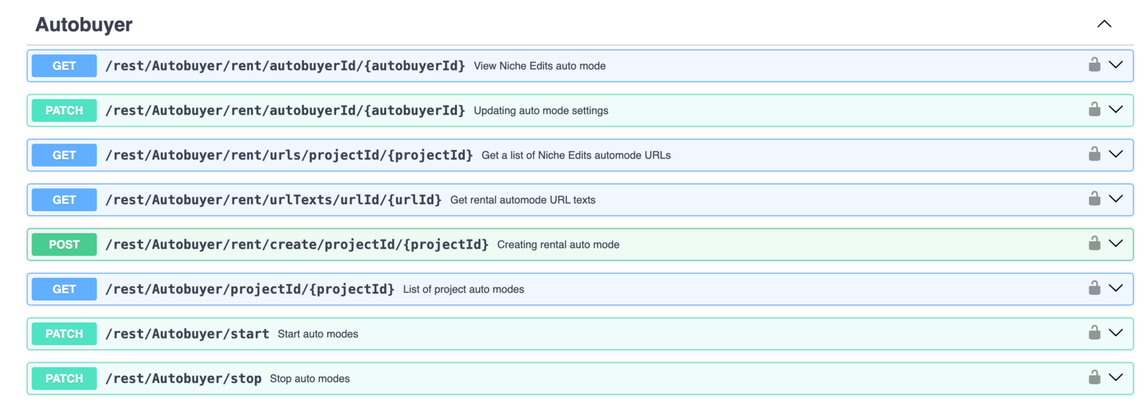1148x411 pixels.
Task: Click the POST method badge for rent/create
Action: pyautogui.click(x=64, y=244)
